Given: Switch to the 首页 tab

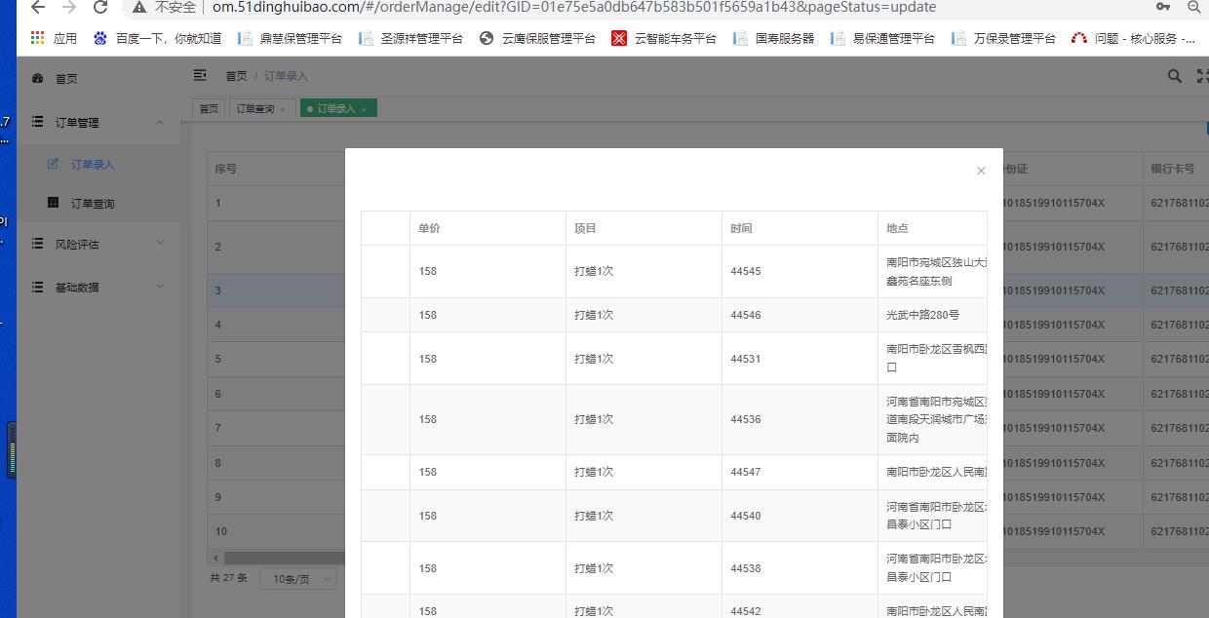Looking at the screenshot, I should click(x=209, y=109).
